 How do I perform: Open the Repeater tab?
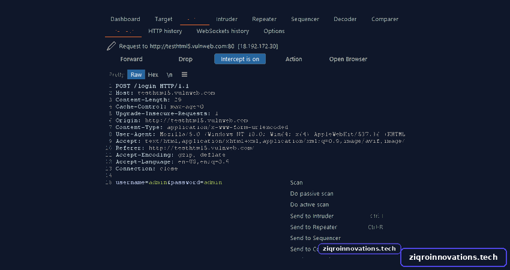point(264,19)
